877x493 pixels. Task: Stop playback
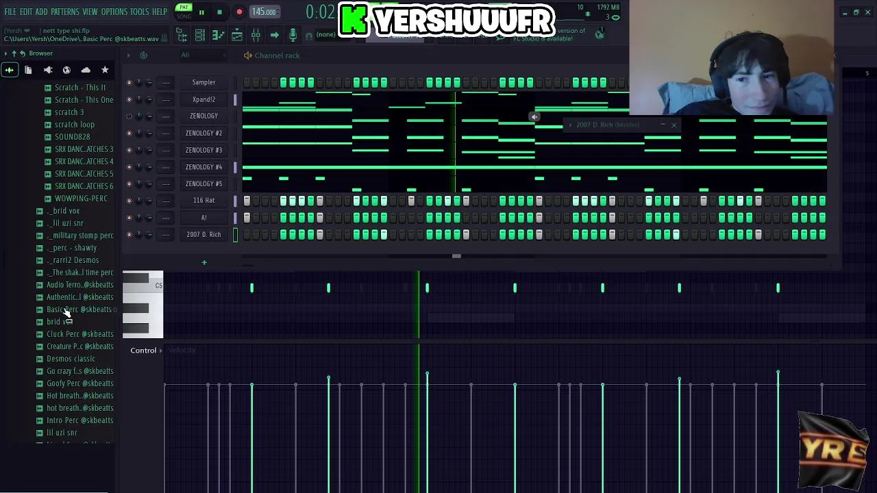pos(219,12)
